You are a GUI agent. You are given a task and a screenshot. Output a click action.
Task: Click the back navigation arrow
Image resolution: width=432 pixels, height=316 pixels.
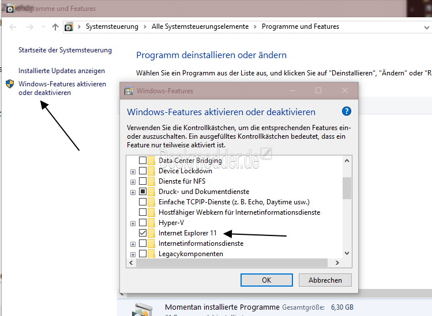13,27
